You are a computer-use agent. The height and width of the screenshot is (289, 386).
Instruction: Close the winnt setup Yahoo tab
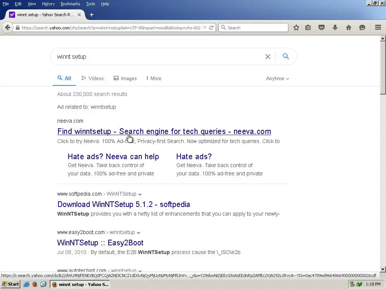[x=79, y=15]
